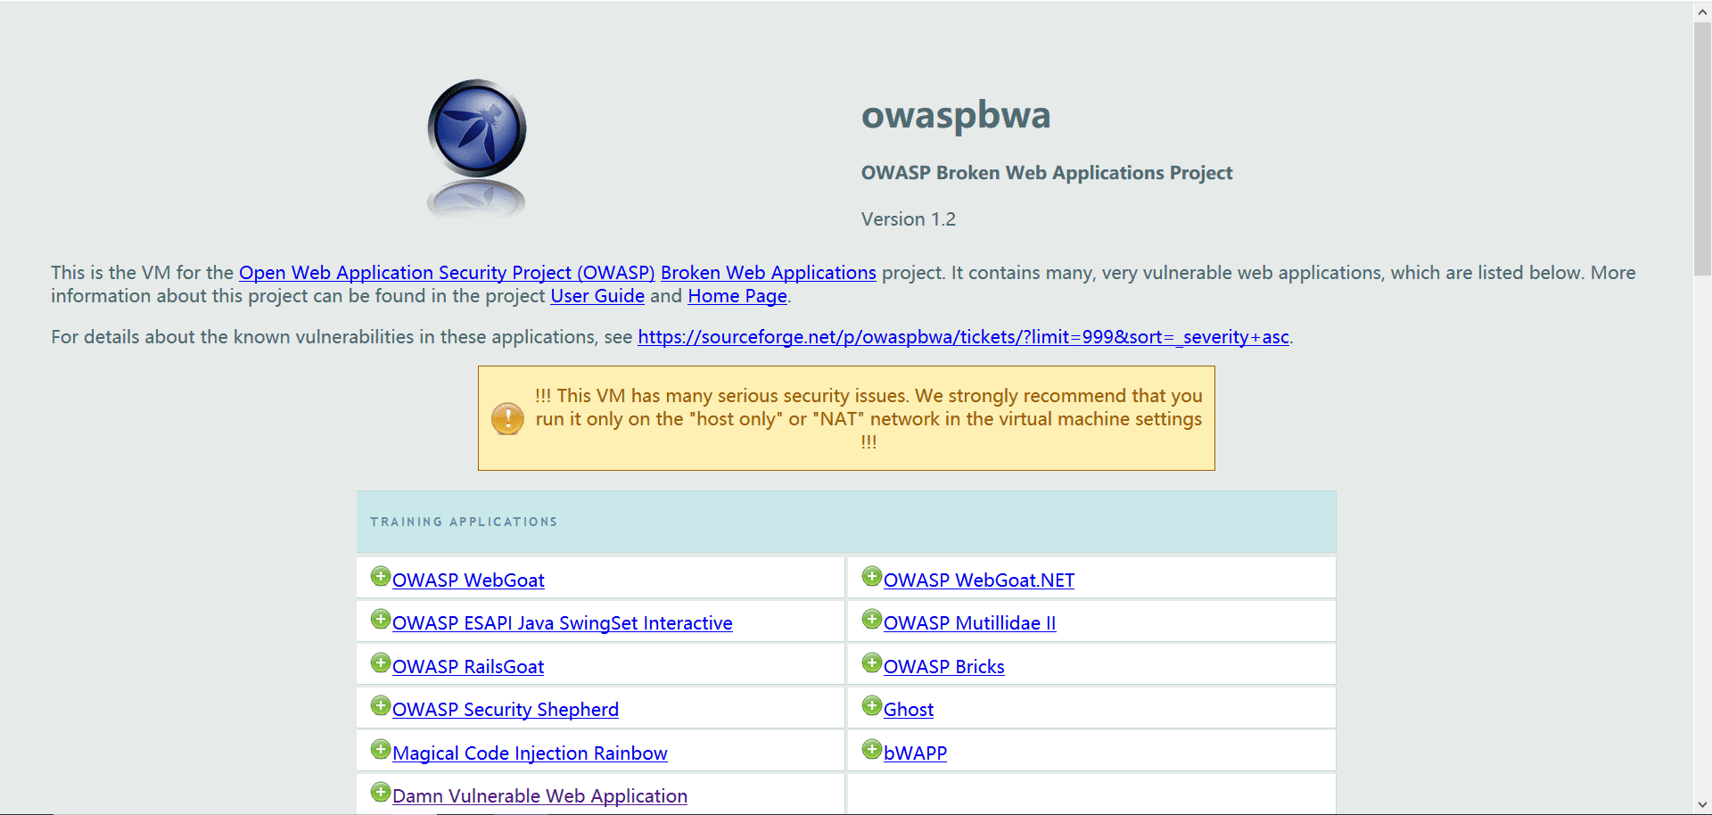The width and height of the screenshot is (1712, 815).
Task: Visit the project Home Page link
Action: (x=737, y=296)
